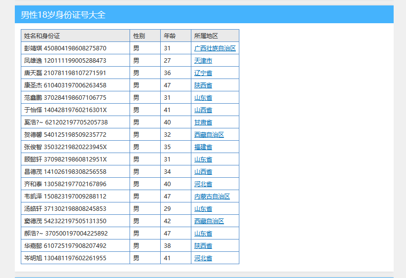Open 陕西省 link in 华嘉懿 row

coord(203,246)
